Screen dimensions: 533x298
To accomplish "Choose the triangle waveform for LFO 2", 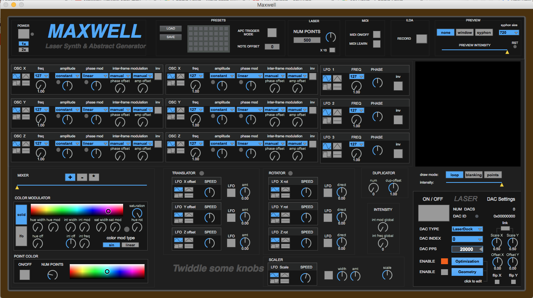I will [x=337, y=112].
